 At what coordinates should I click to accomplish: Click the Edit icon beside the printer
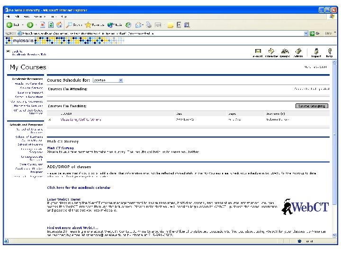point(158,25)
